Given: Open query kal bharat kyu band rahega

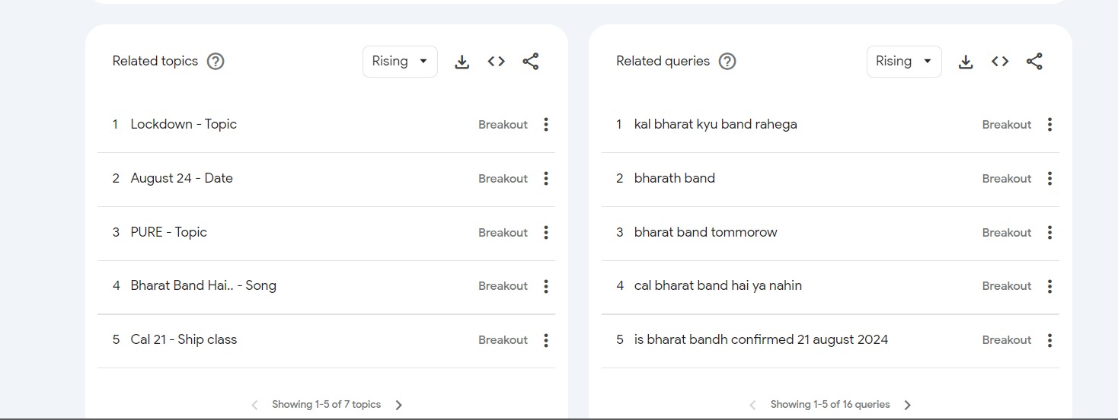Looking at the screenshot, I should tap(715, 124).
